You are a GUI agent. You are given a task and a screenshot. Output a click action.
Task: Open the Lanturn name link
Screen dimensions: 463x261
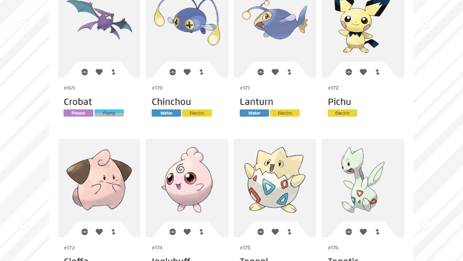(x=256, y=102)
